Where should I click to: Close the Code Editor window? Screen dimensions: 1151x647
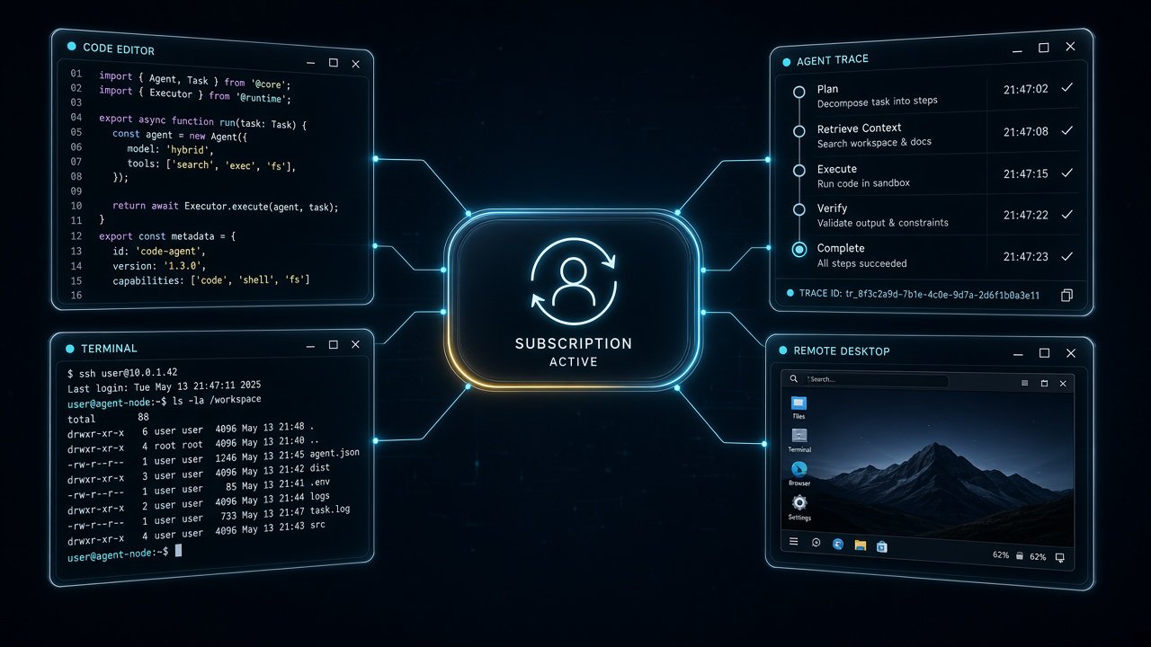355,64
